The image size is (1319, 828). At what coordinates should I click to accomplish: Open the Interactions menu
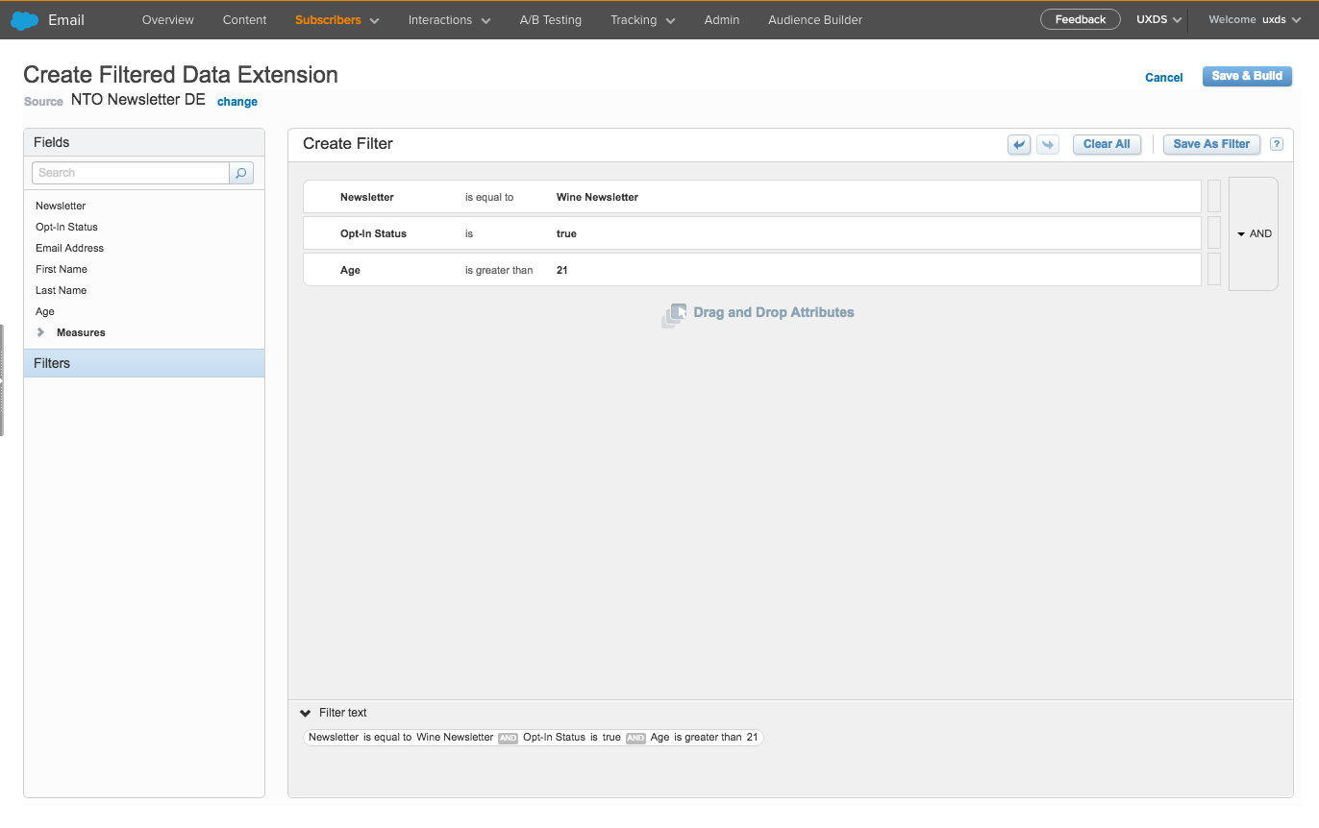click(449, 20)
